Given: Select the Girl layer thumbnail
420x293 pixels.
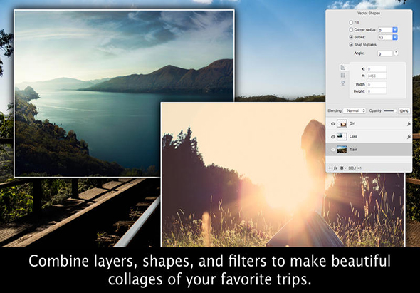Looking at the screenshot, I should coord(342,123).
